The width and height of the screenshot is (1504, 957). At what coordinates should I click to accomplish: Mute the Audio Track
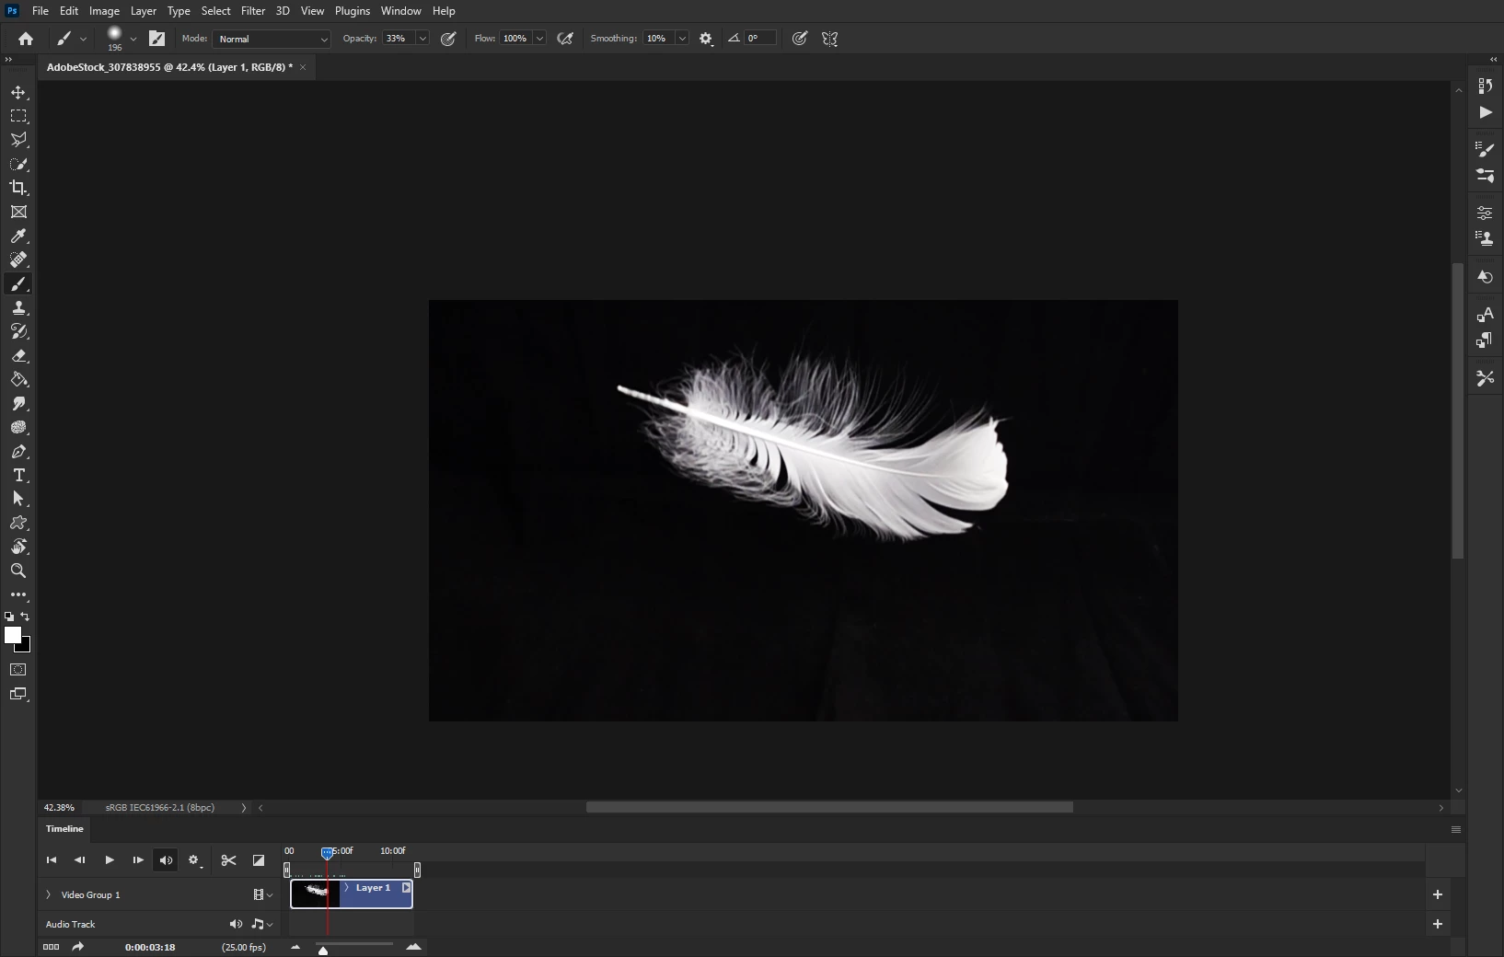pyautogui.click(x=236, y=924)
